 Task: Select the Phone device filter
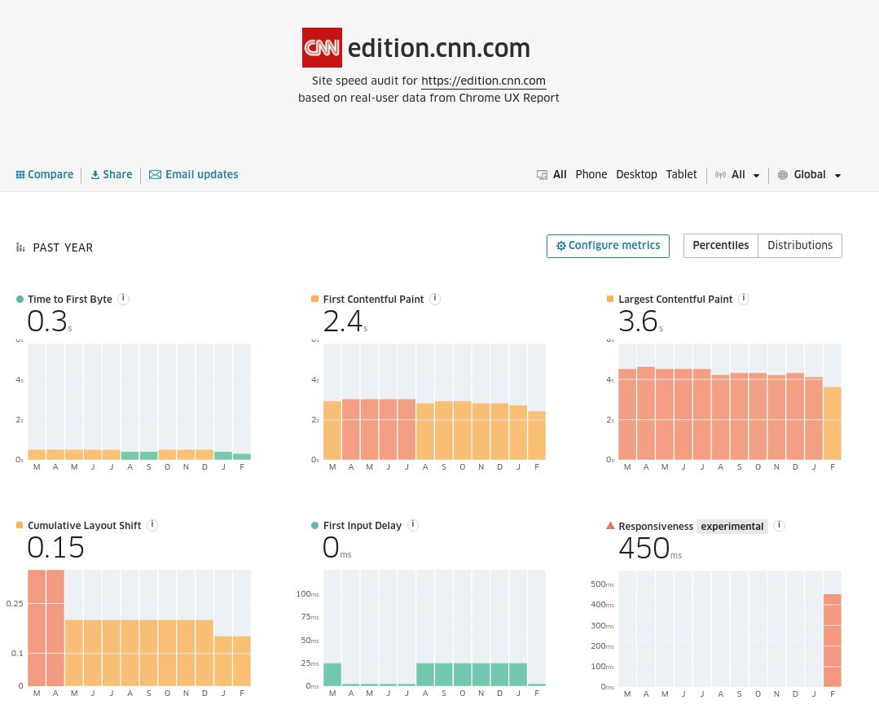point(591,174)
